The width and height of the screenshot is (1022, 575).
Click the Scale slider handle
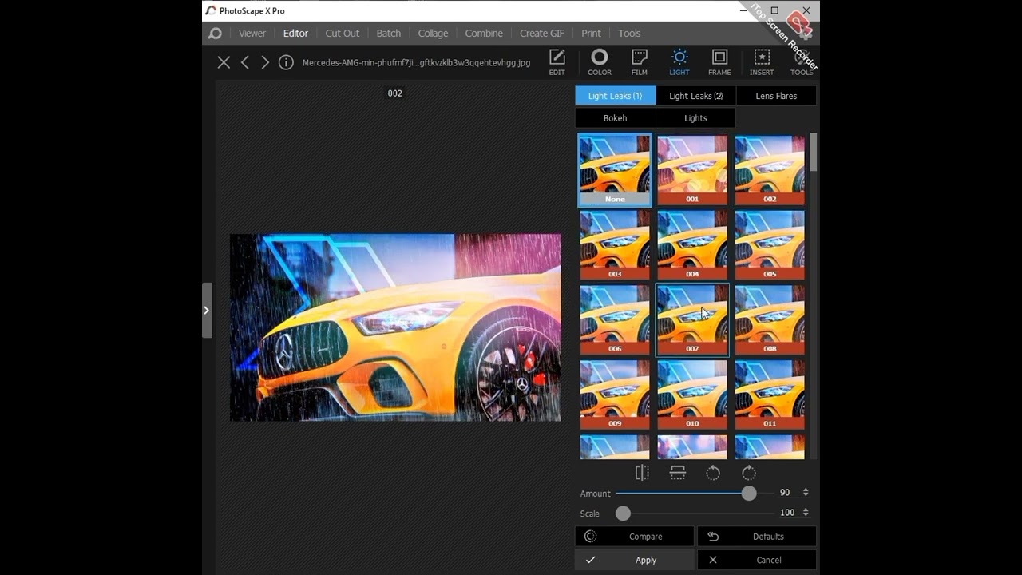623,514
